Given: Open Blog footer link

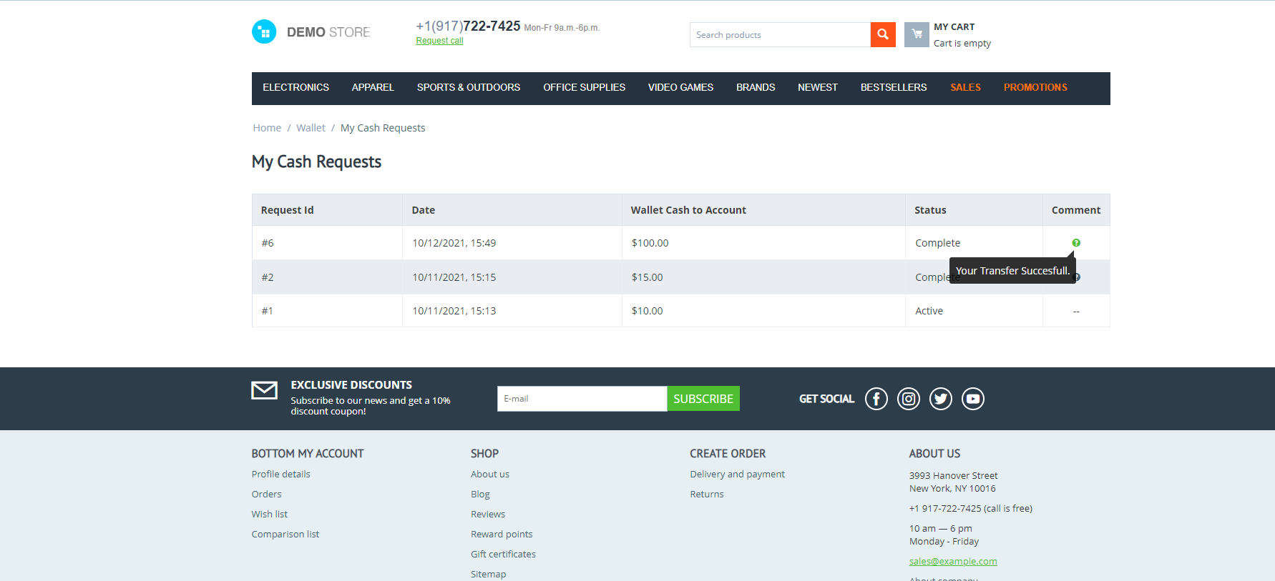Looking at the screenshot, I should pos(480,494).
